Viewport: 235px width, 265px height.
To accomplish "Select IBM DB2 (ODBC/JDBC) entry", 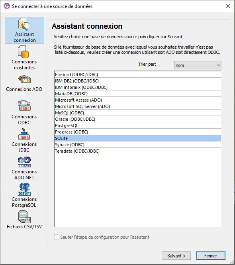I will coord(138,81).
